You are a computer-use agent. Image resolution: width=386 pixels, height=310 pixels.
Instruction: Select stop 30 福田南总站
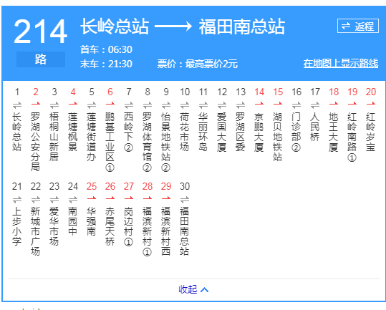(185, 231)
